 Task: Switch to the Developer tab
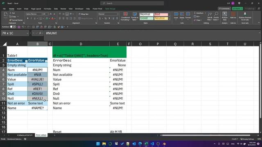click(x=79, y=9)
